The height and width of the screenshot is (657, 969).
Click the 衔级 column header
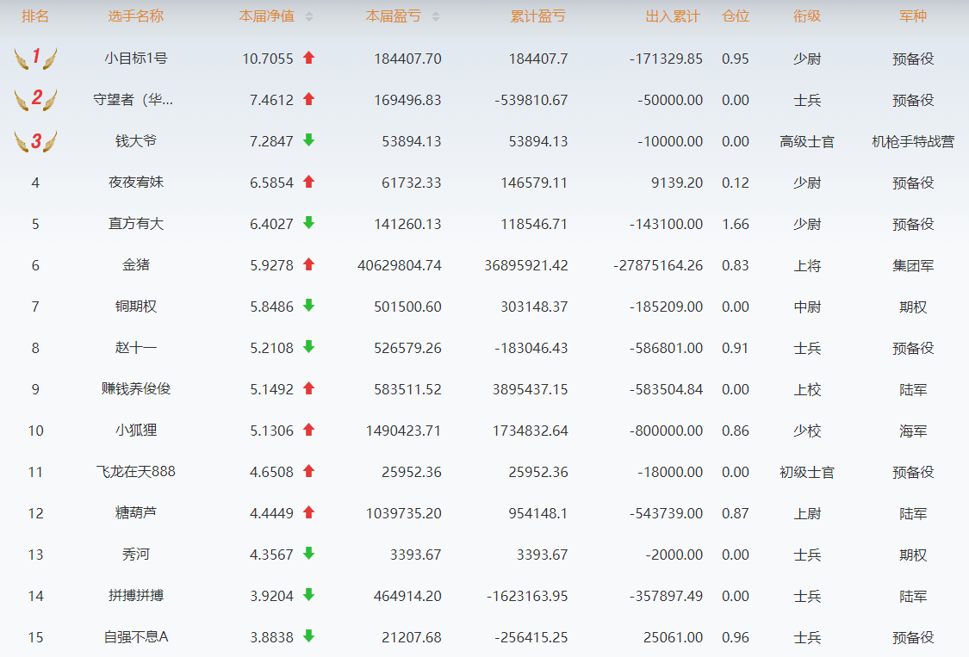tap(807, 16)
